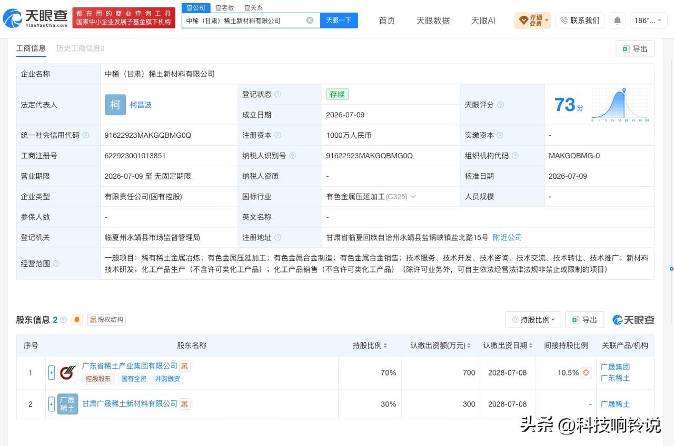The width and height of the screenshot is (674, 446).
Task: Click the red 商业查询工具 banner
Action: click(x=124, y=18)
